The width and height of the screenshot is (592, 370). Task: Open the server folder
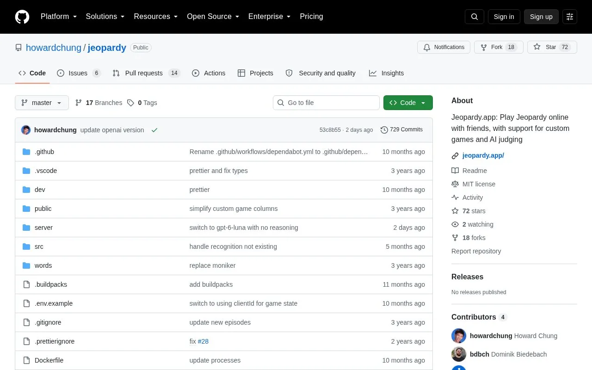pos(43,228)
